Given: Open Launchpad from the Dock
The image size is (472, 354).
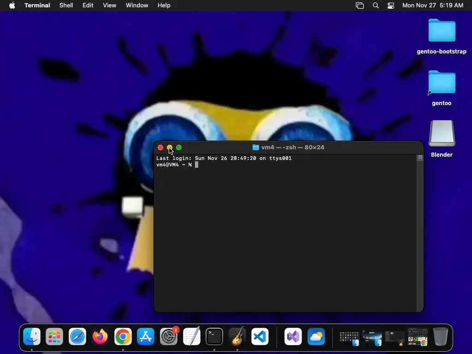Looking at the screenshot, I should pyautogui.click(x=54, y=336).
